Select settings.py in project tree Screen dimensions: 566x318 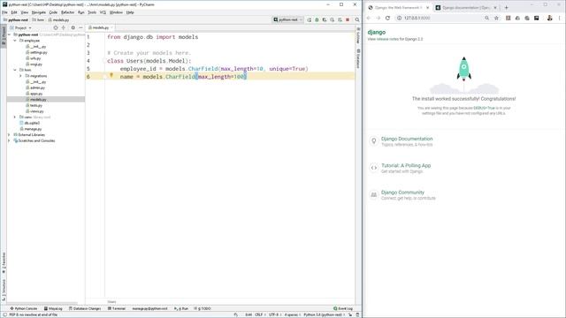coord(38,52)
